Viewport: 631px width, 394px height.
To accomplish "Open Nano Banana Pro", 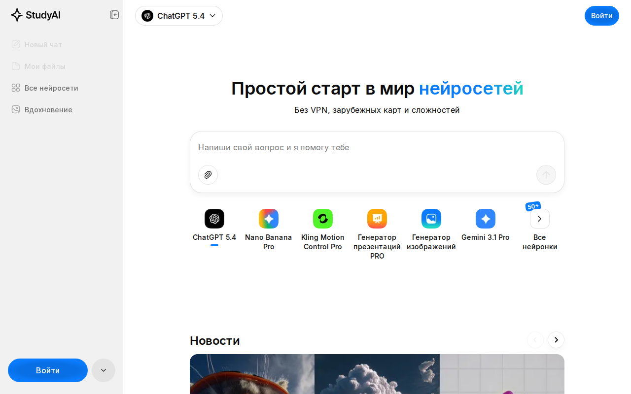I will click(x=268, y=219).
